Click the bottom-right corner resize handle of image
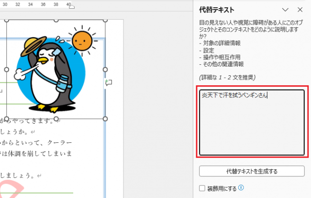The height and width of the screenshot is (198, 311). (x=105, y=118)
